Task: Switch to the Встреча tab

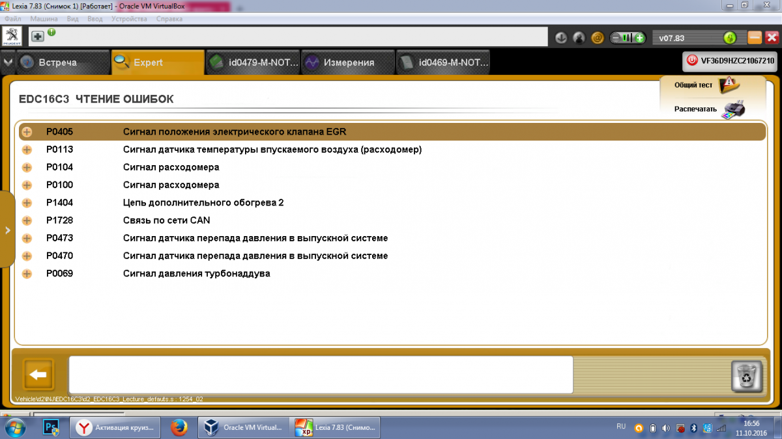Action: (x=57, y=62)
